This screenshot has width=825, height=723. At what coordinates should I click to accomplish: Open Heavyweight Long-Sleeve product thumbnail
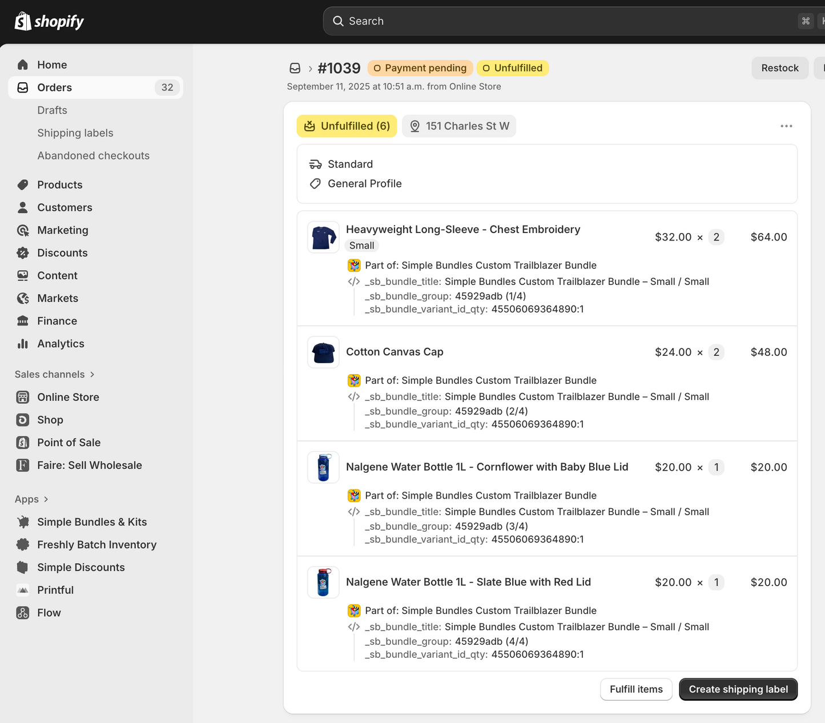(323, 237)
